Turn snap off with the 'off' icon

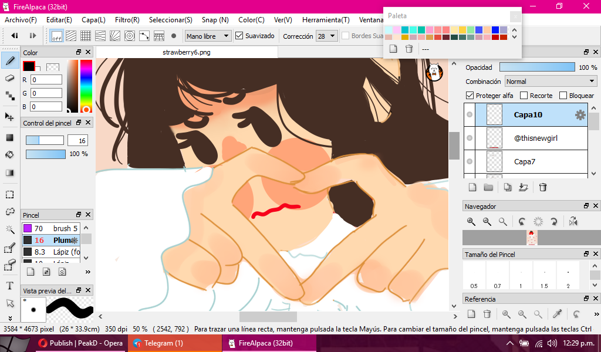pyautogui.click(x=57, y=36)
